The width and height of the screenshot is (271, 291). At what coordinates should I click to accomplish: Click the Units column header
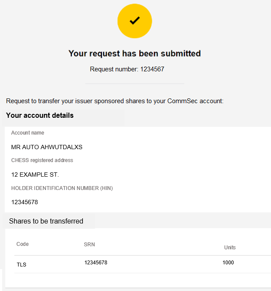tap(230, 248)
